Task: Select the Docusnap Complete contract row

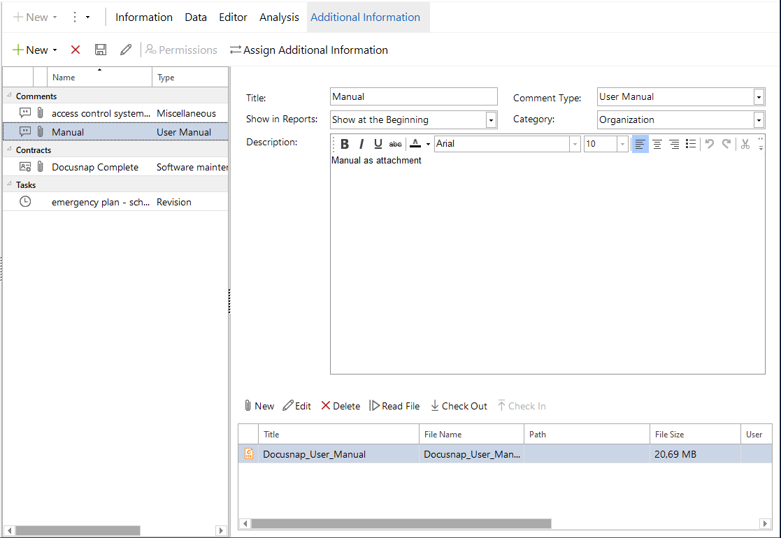Action: click(115, 167)
